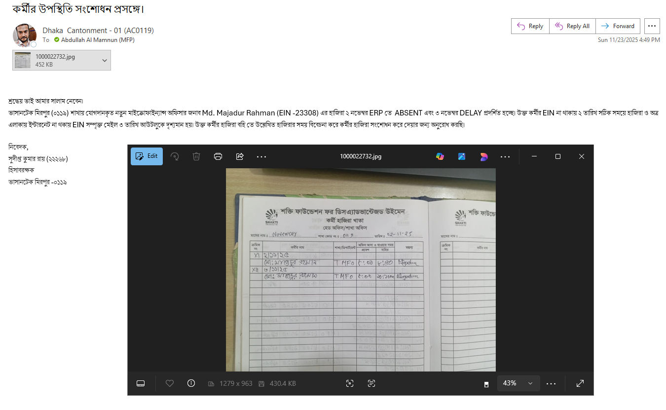This screenshot has height=410, width=666.
Task: Click the Reply button
Action: point(530,26)
